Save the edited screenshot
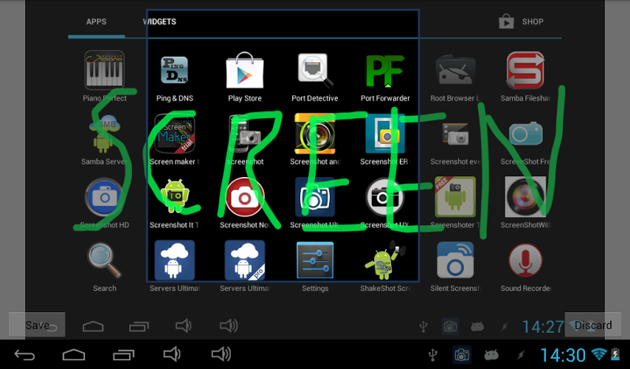 [x=37, y=325]
